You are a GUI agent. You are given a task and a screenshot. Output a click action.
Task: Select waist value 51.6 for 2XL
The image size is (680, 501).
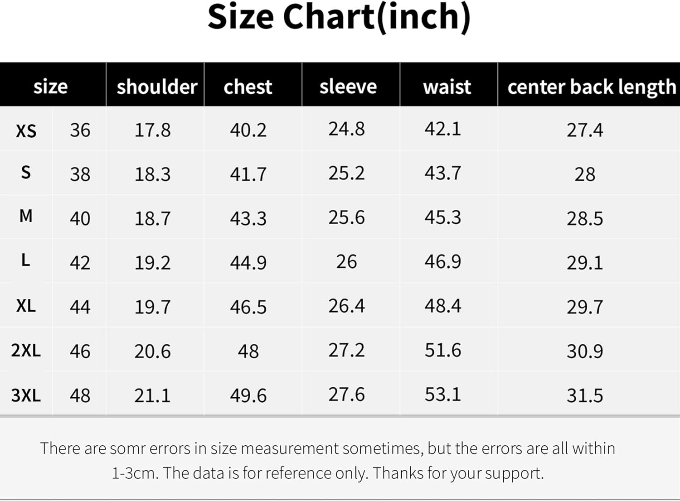(443, 350)
